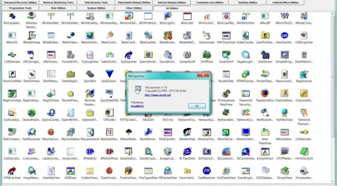Launch the MessenPass utility
Screen dimensions: 337x186
tap(187, 132)
